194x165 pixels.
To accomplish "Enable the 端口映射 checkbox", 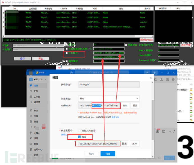I will click(67, 61).
